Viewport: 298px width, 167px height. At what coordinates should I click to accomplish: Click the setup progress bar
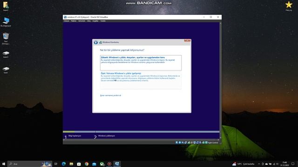(141, 132)
